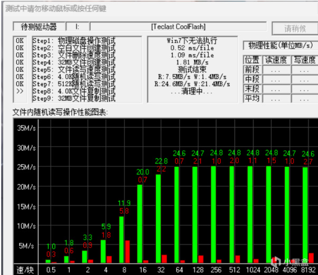Click the 35M/s axis label

click(x=26, y=128)
